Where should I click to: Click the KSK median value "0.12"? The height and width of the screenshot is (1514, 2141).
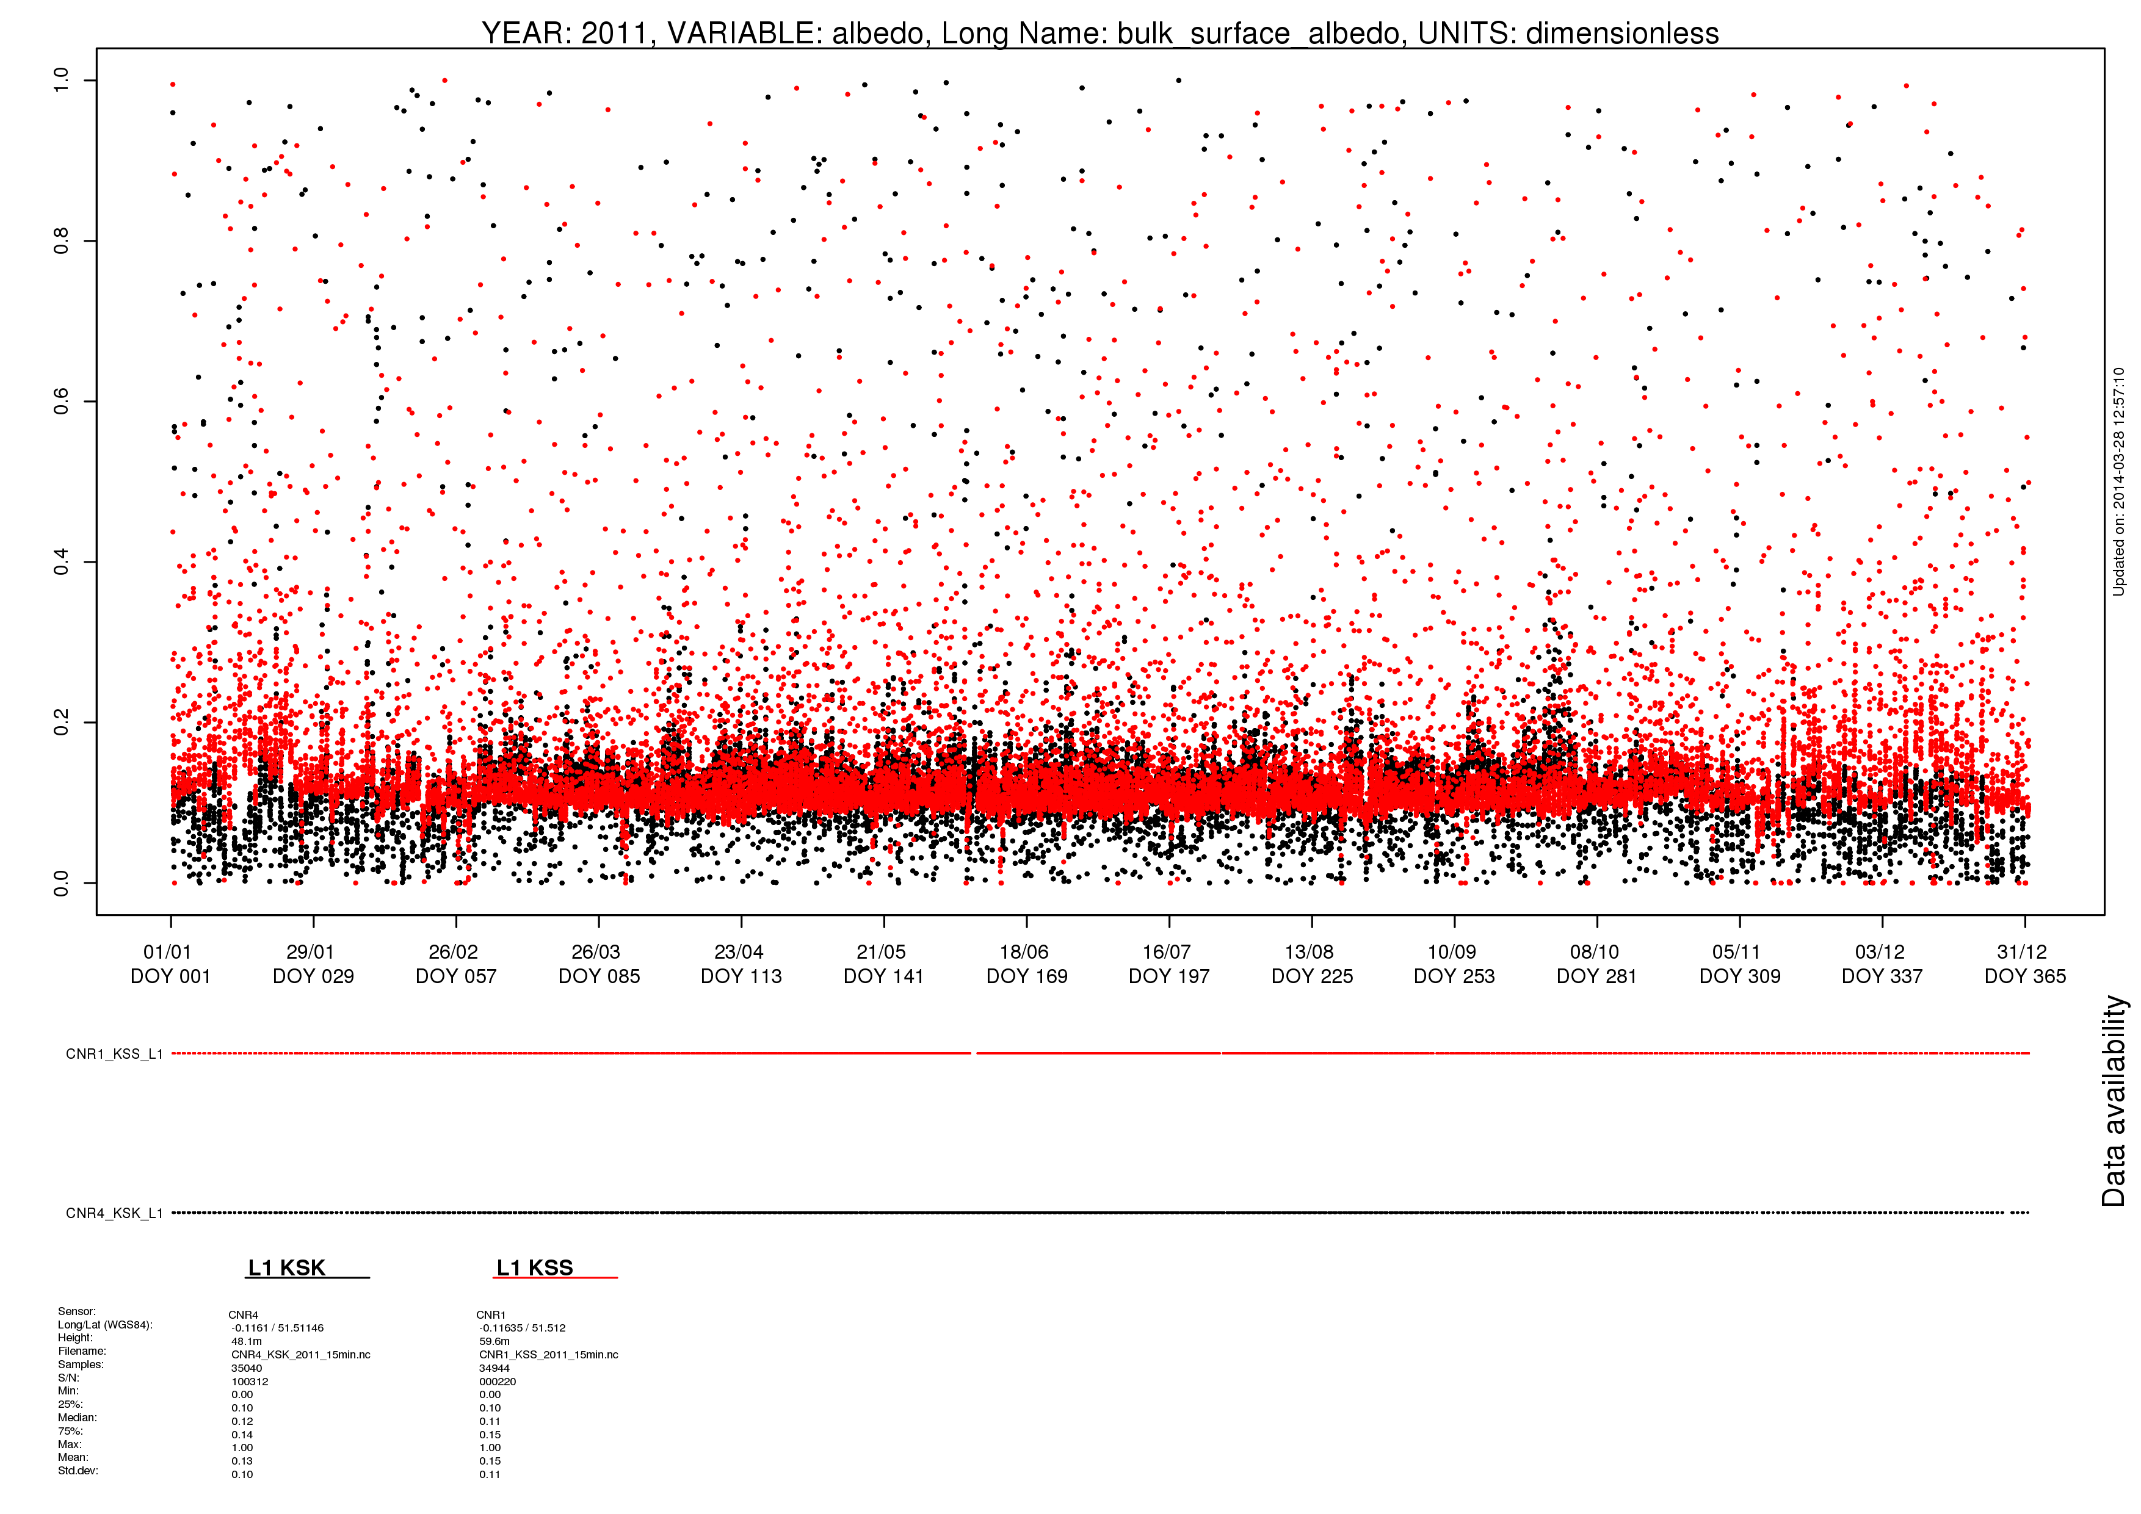point(242,1422)
